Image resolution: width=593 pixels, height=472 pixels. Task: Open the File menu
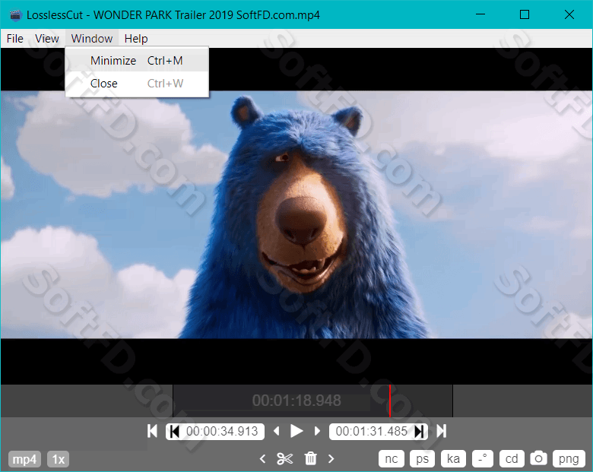tap(15, 39)
